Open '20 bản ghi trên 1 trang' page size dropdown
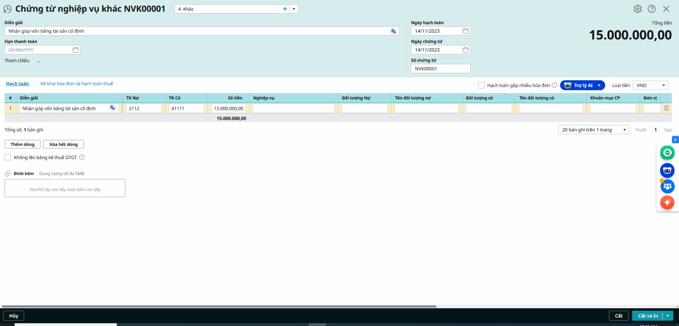Screen dimensions: 679x326 (x=593, y=130)
